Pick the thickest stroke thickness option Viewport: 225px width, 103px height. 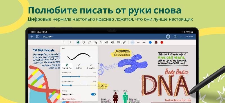pyautogui.click(x=144, y=43)
